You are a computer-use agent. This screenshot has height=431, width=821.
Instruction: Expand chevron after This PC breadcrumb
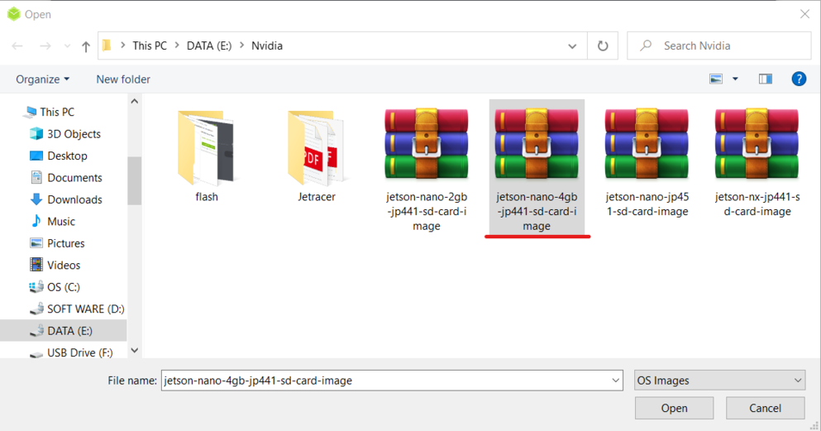tap(176, 45)
